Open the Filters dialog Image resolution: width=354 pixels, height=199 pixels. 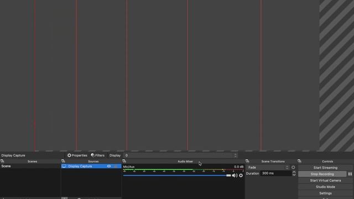97,155
